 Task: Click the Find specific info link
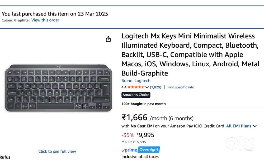(181, 87)
